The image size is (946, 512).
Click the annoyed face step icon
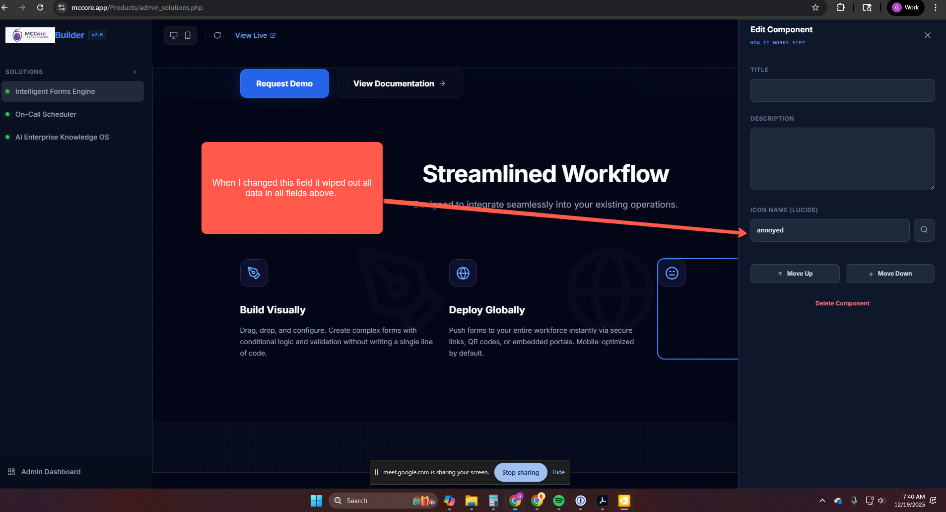click(x=672, y=273)
